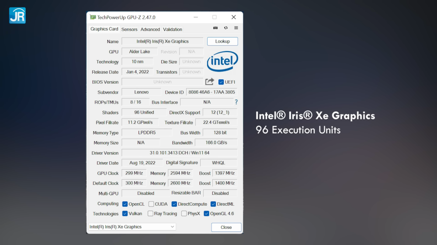The height and width of the screenshot is (245, 437).
Task: Toggle the UEFI checkbox
Action: pyautogui.click(x=221, y=82)
